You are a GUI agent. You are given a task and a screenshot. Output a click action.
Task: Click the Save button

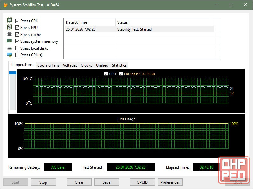[x=107, y=182]
